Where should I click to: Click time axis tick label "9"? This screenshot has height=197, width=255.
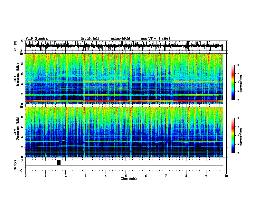206,176
